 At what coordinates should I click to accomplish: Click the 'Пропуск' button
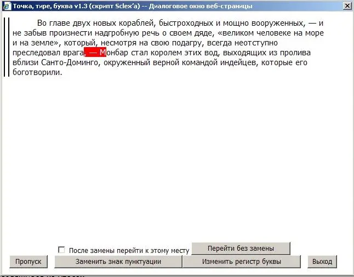[x=28, y=262]
